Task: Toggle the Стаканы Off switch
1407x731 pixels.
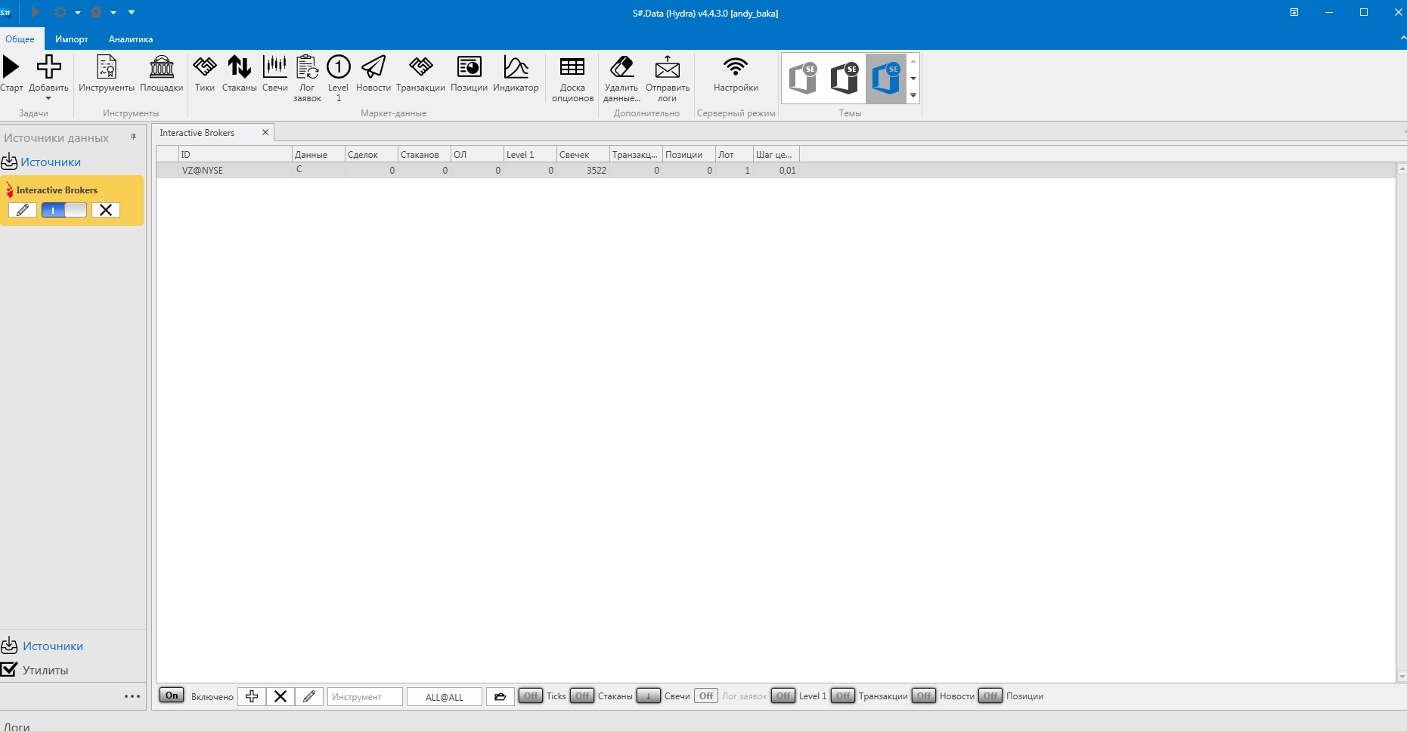Action: [581, 696]
